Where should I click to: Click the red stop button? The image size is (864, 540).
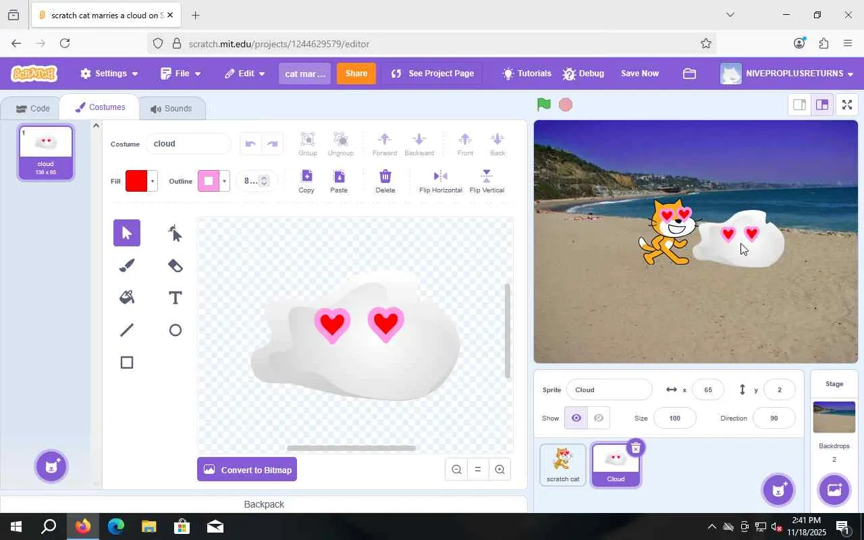[566, 105]
